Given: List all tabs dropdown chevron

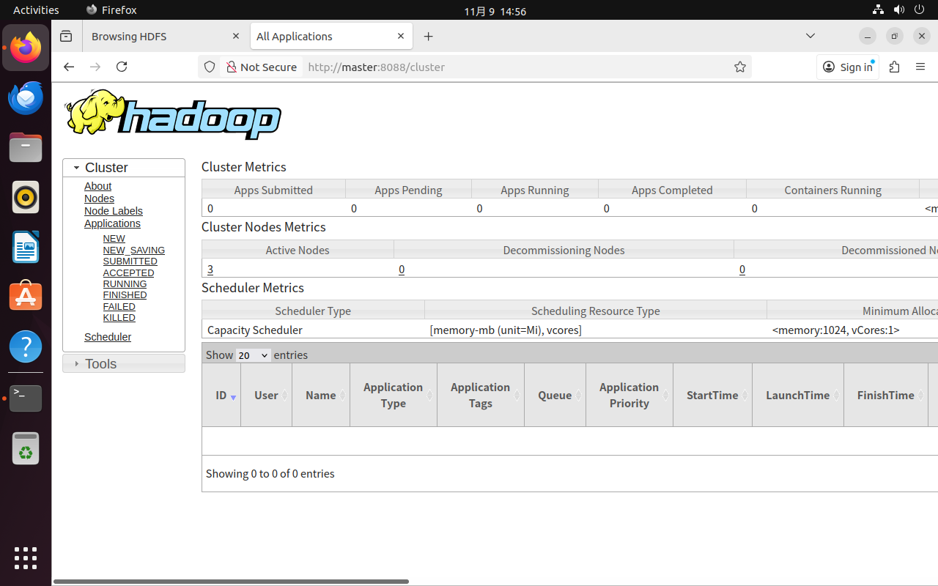Looking at the screenshot, I should click(810, 36).
